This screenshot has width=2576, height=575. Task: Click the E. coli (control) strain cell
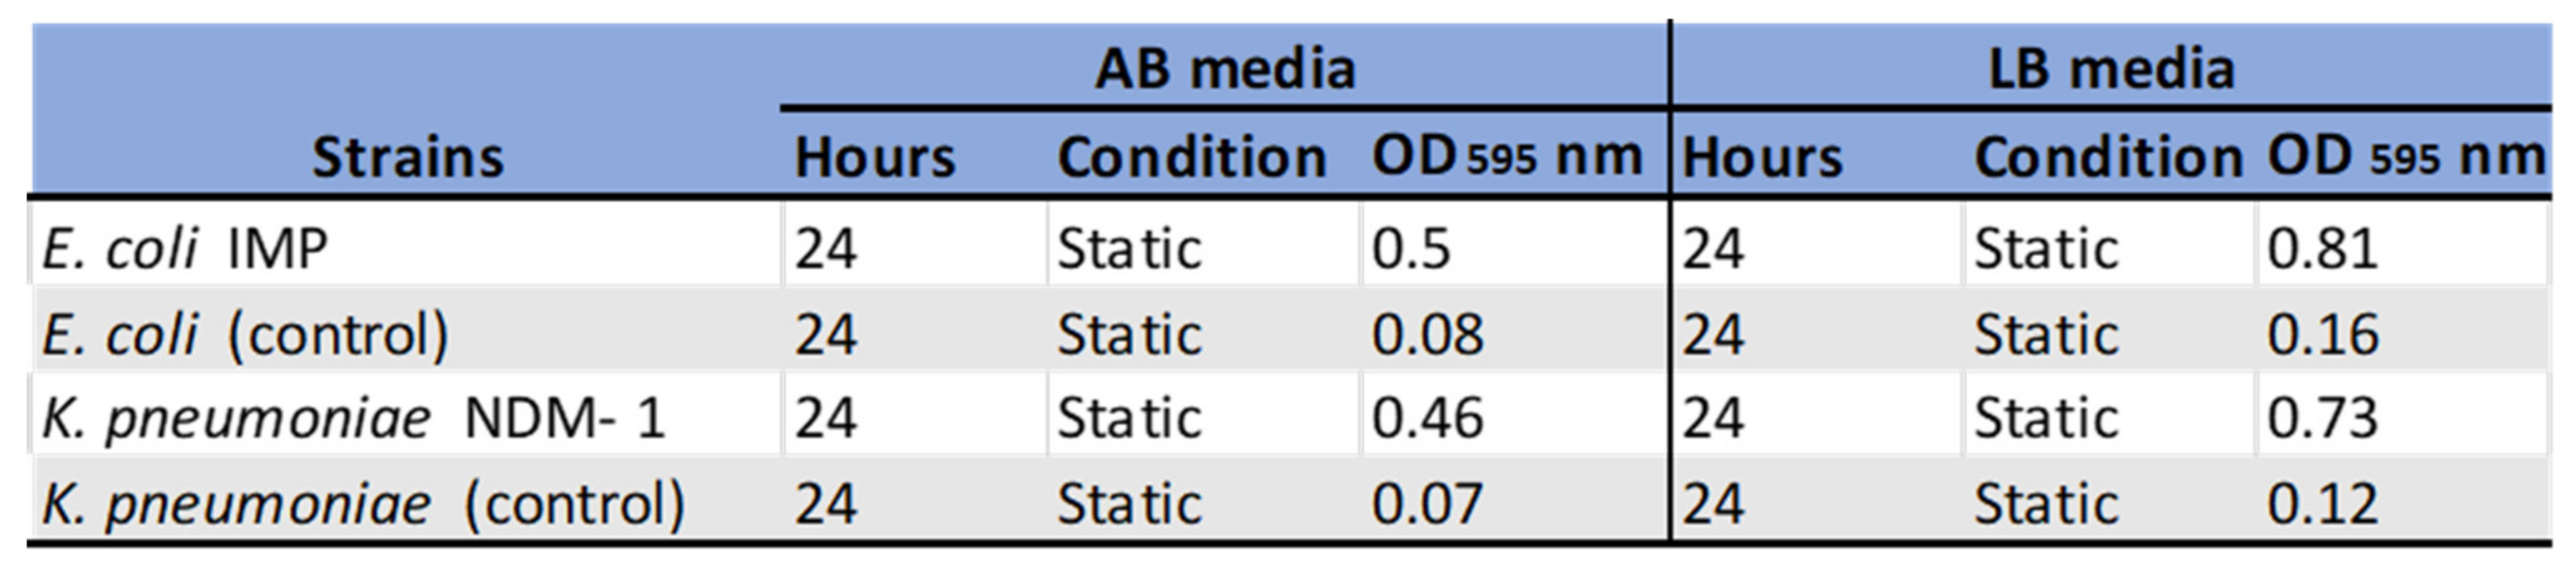tap(245, 333)
